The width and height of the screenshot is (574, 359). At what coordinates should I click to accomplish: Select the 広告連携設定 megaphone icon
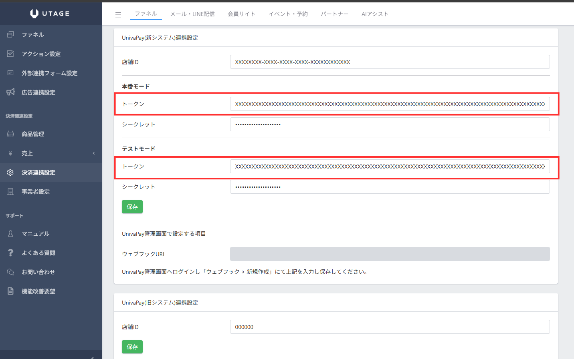click(10, 92)
